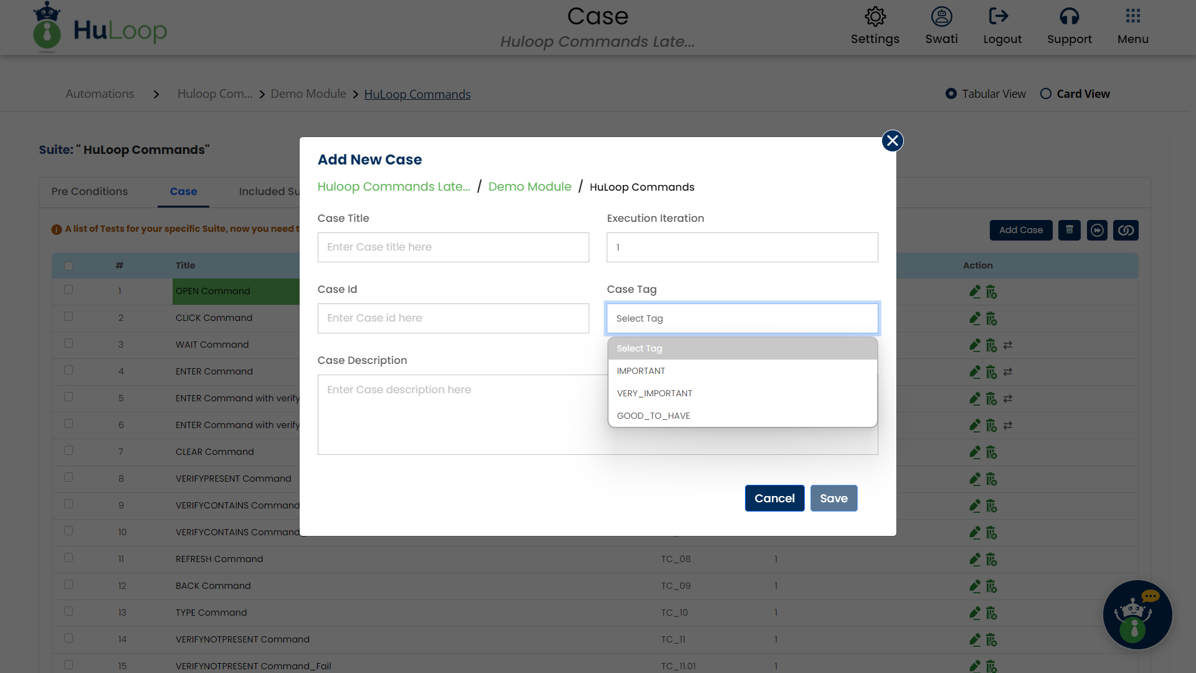
Task: Focus the Case Title input field
Action: pos(453,247)
